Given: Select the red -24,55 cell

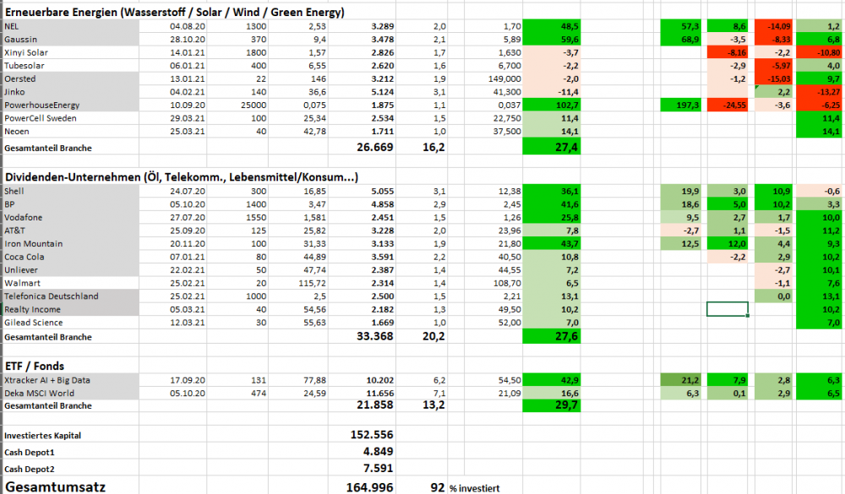Looking at the screenshot, I should [728, 105].
